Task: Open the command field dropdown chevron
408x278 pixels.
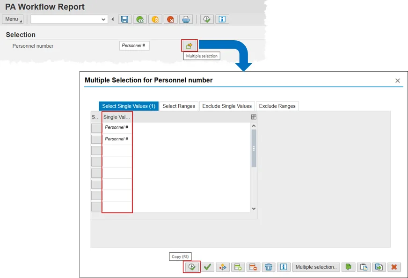Action: pos(103,19)
